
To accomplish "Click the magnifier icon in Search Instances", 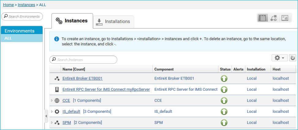I will [54, 59].
